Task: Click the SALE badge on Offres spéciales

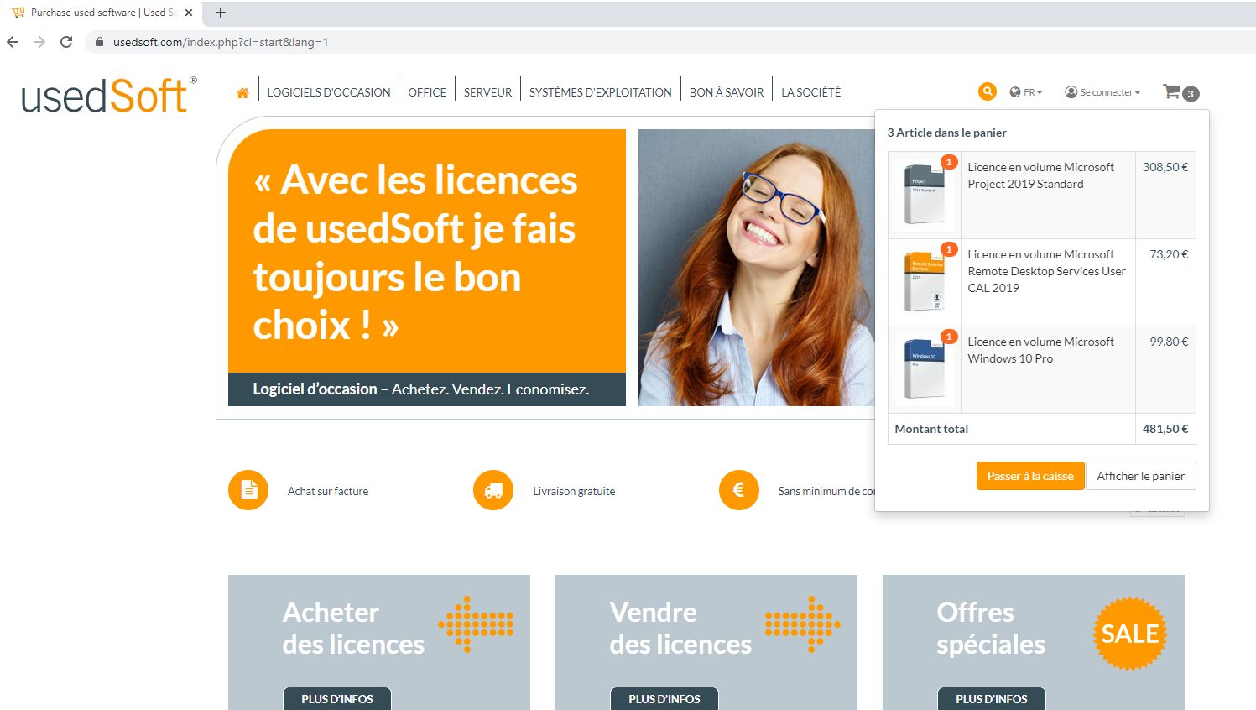Action: [1130, 634]
